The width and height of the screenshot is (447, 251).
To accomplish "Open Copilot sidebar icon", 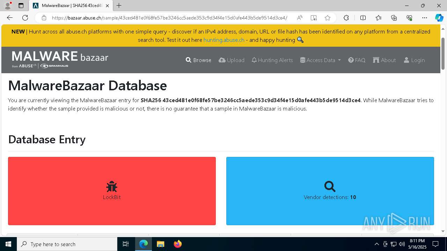I will [439, 18].
